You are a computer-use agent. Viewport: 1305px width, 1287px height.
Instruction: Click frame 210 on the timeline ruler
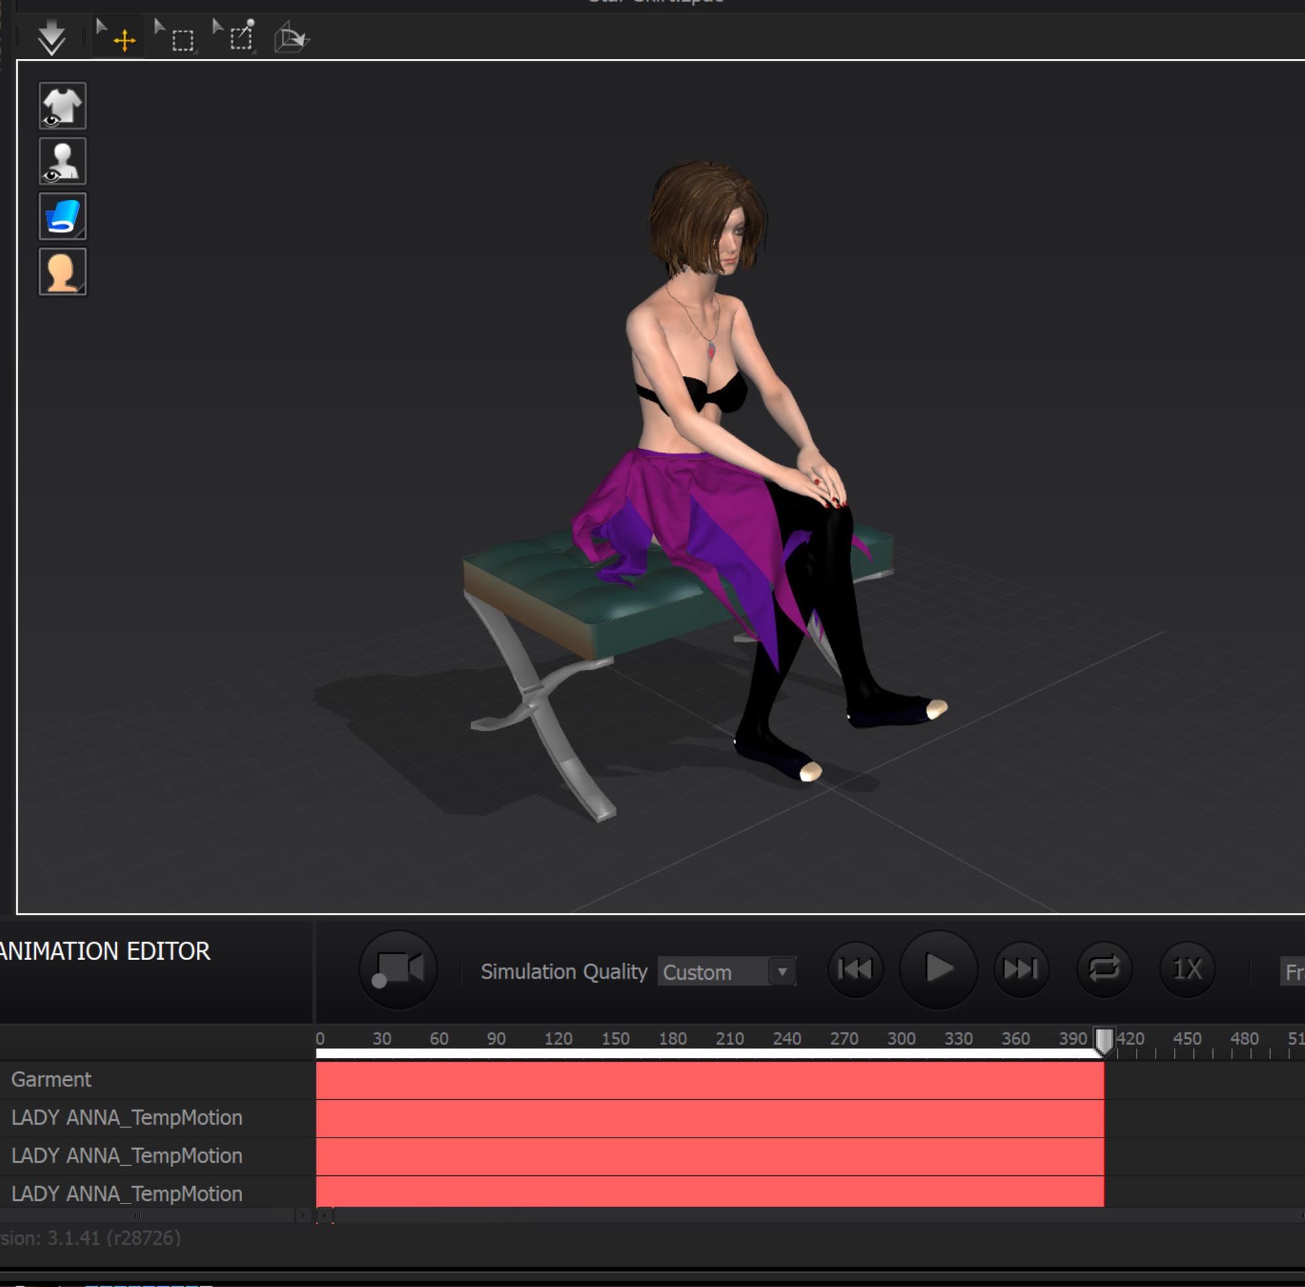[729, 1038]
